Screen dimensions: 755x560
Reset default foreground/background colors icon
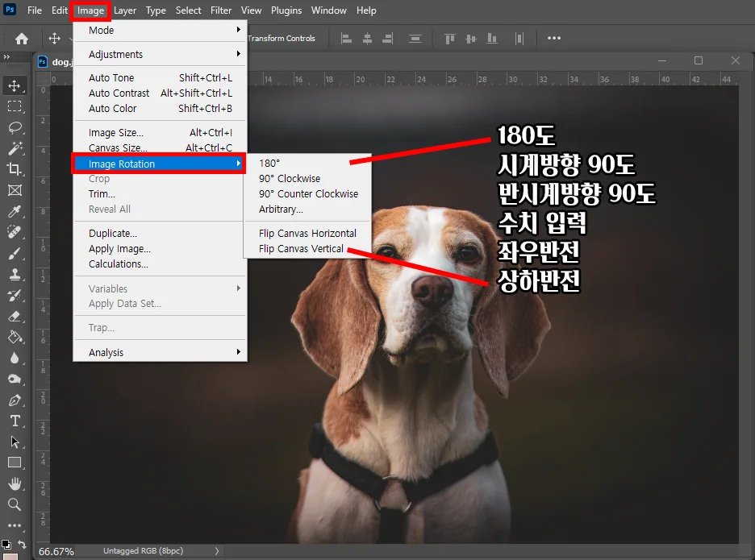[6, 544]
